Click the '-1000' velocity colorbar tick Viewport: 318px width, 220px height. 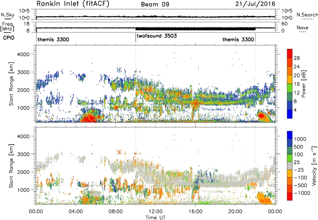tap(302, 193)
